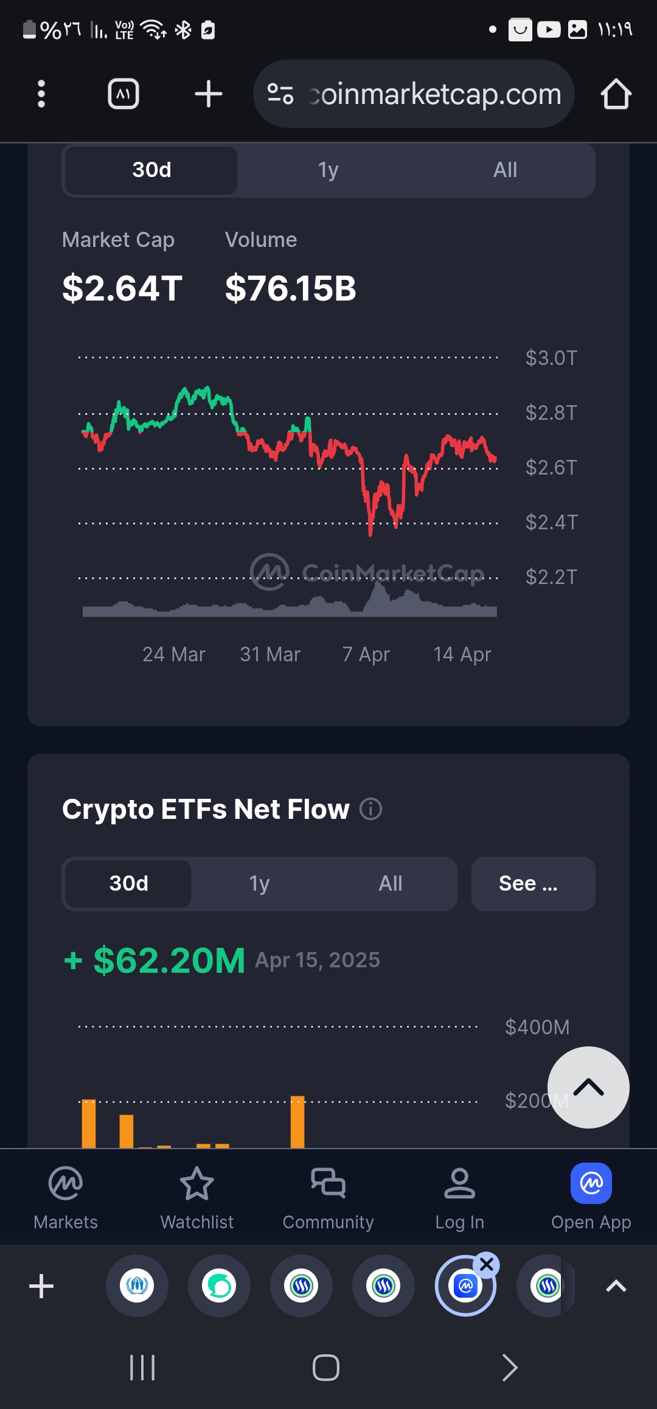Open the browser three-dot menu
This screenshot has width=657, height=1409.
click(41, 94)
